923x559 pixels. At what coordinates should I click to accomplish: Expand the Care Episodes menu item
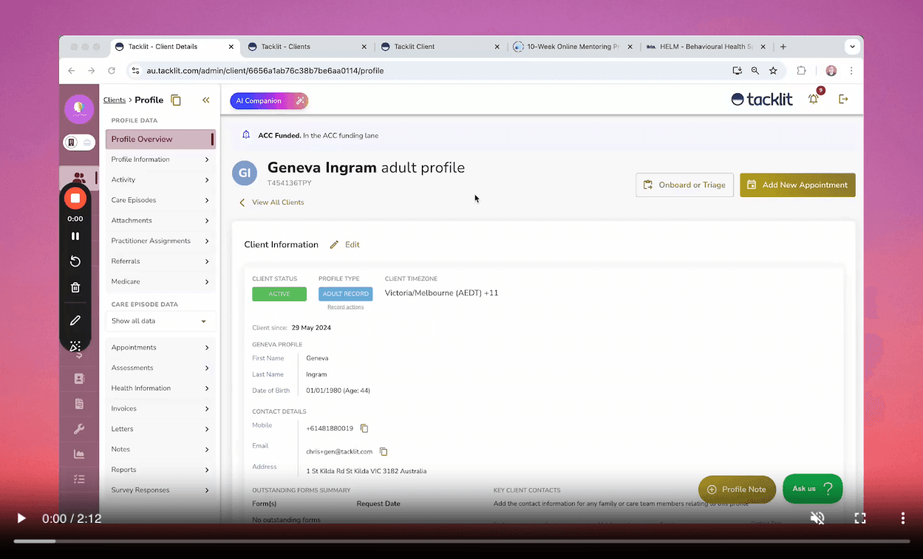click(x=160, y=200)
